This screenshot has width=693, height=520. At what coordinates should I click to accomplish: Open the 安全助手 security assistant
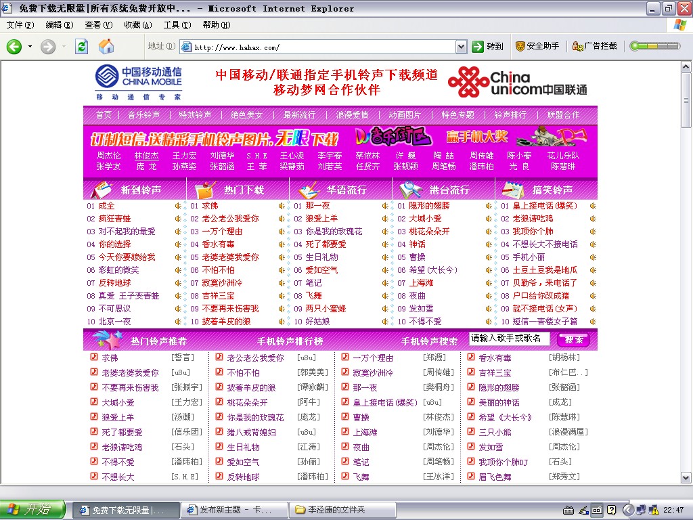pos(537,46)
